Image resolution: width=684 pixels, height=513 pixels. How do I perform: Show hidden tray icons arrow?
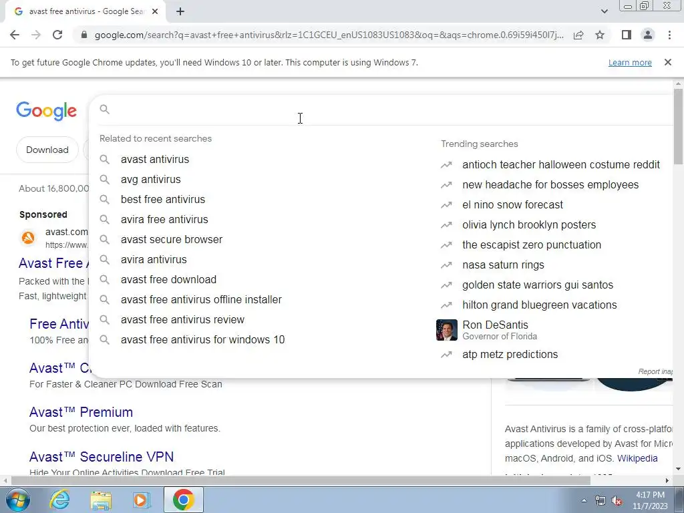(x=584, y=500)
